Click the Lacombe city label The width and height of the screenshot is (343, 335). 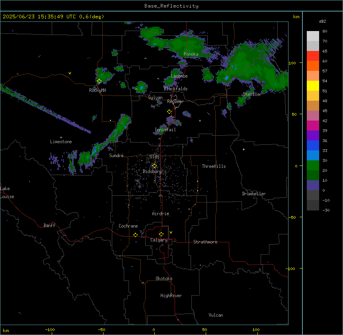pos(179,76)
